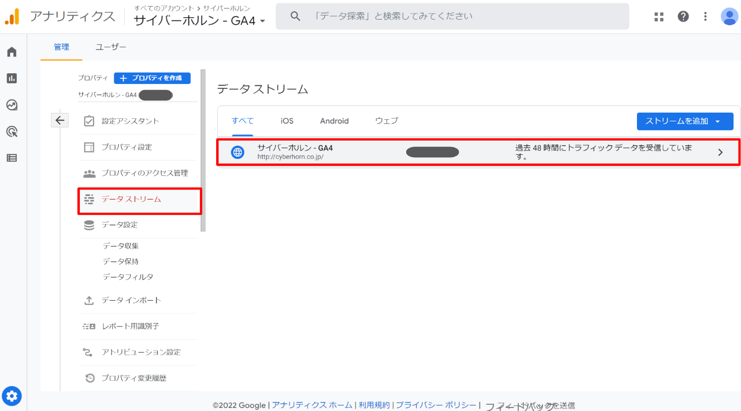Open データ収集 settings
This screenshot has height=411, width=741.
(121, 246)
